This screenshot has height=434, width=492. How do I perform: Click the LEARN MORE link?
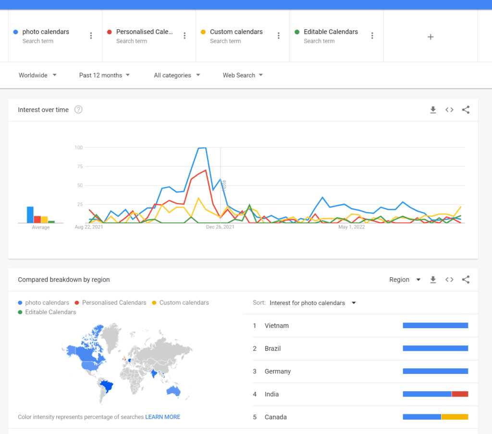click(x=162, y=417)
